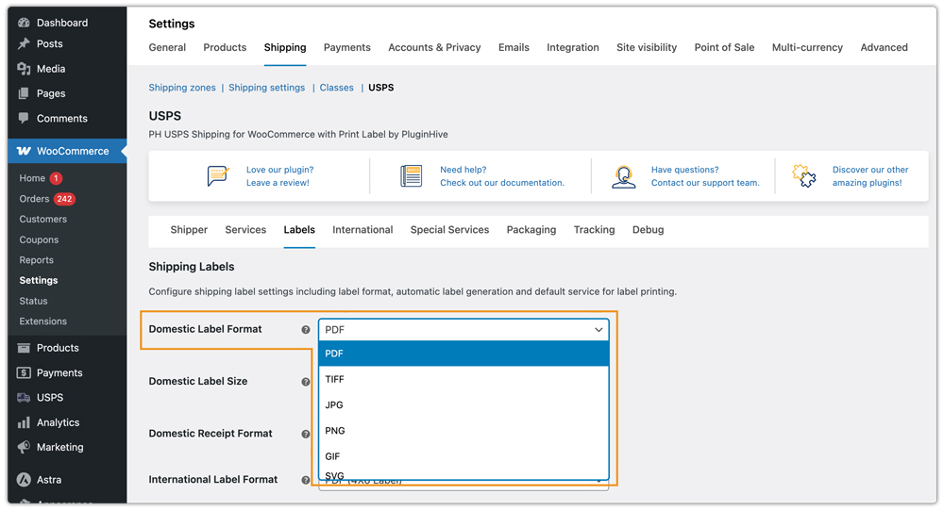Click the WooCommerce logo icon

[x=24, y=151]
